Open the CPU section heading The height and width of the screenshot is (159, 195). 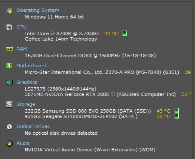pyautogui.click(x=21, y=27)
